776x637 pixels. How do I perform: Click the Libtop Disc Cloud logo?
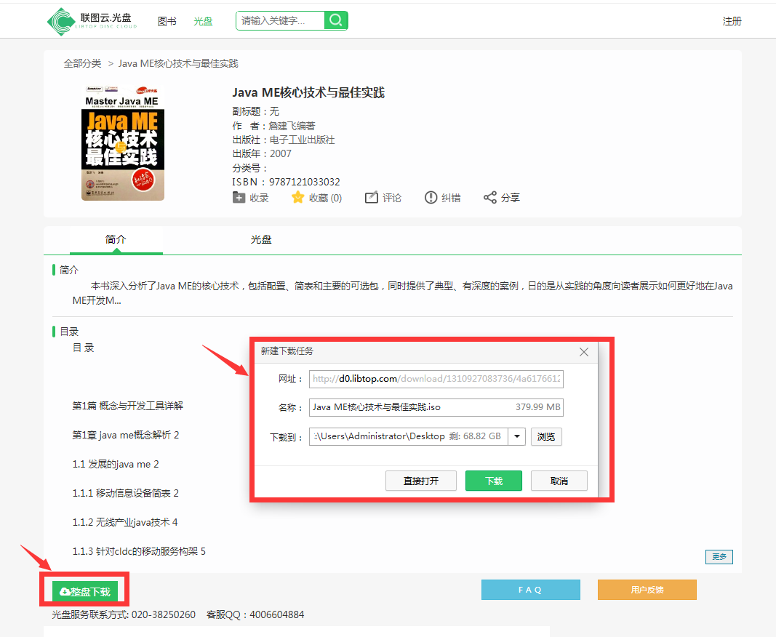(x=92, y=21)
